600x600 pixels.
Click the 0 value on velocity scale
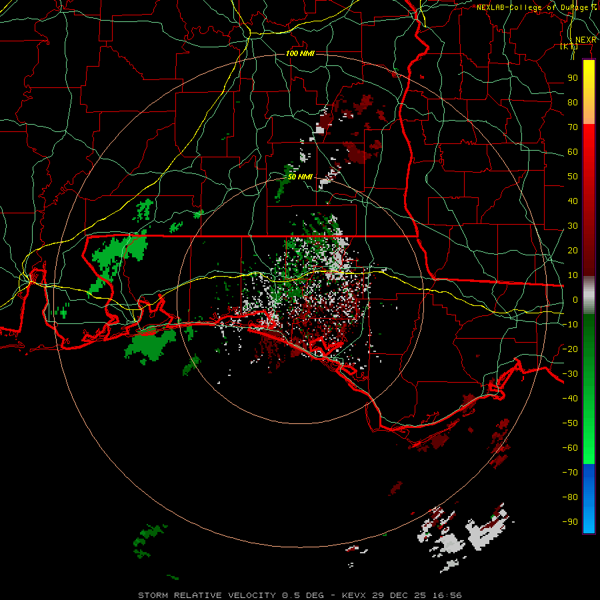click(575, 299)
